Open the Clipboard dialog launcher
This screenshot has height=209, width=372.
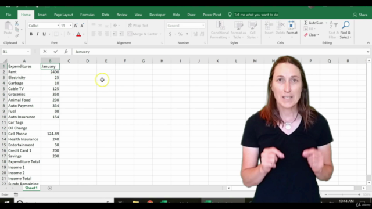23,43
